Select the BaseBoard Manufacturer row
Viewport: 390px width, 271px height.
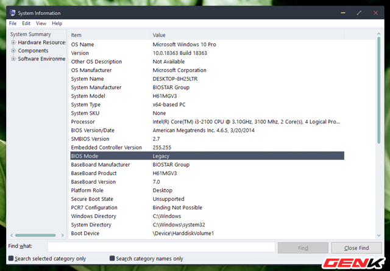[x=207, y=165]
